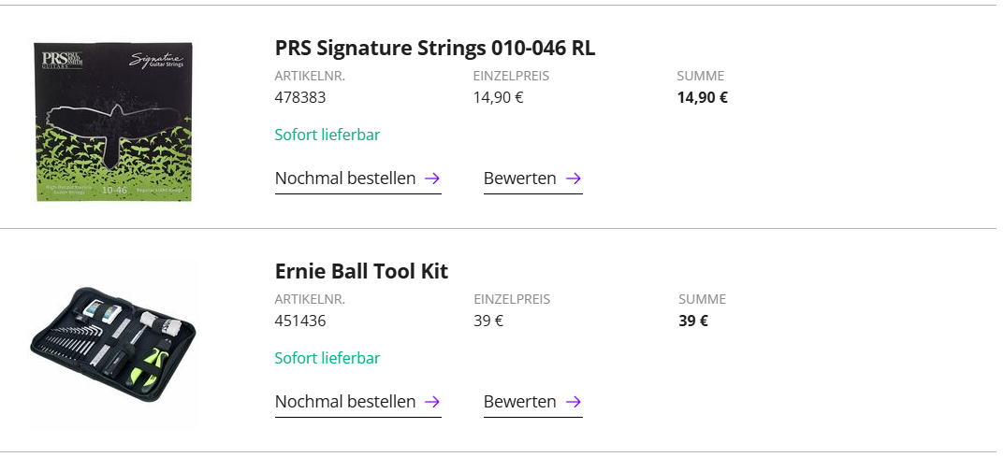Click the Einzelpreis value for PRS strings
1004x457 pixels.
click(x=499, y=97)
